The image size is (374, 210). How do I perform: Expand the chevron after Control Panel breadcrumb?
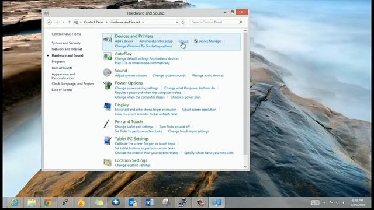106,22
